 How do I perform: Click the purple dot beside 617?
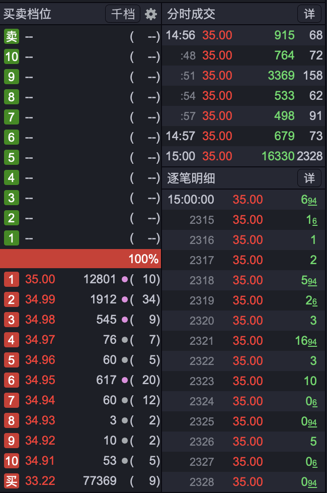pos(125,380)
